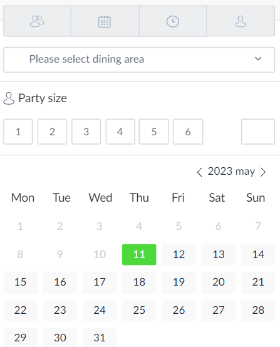The height and width of the screenshot is (347, 280).
Task: Pick Saturday 20 in the calendar
Action: 219,282
